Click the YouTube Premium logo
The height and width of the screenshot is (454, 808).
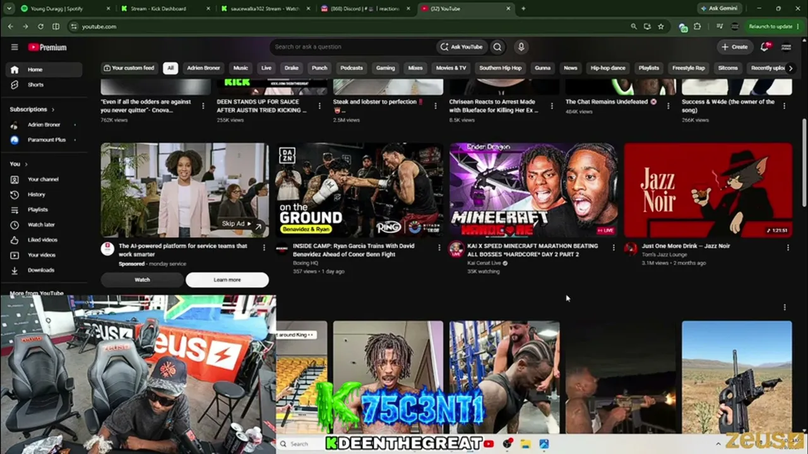(x=47, y=47)
